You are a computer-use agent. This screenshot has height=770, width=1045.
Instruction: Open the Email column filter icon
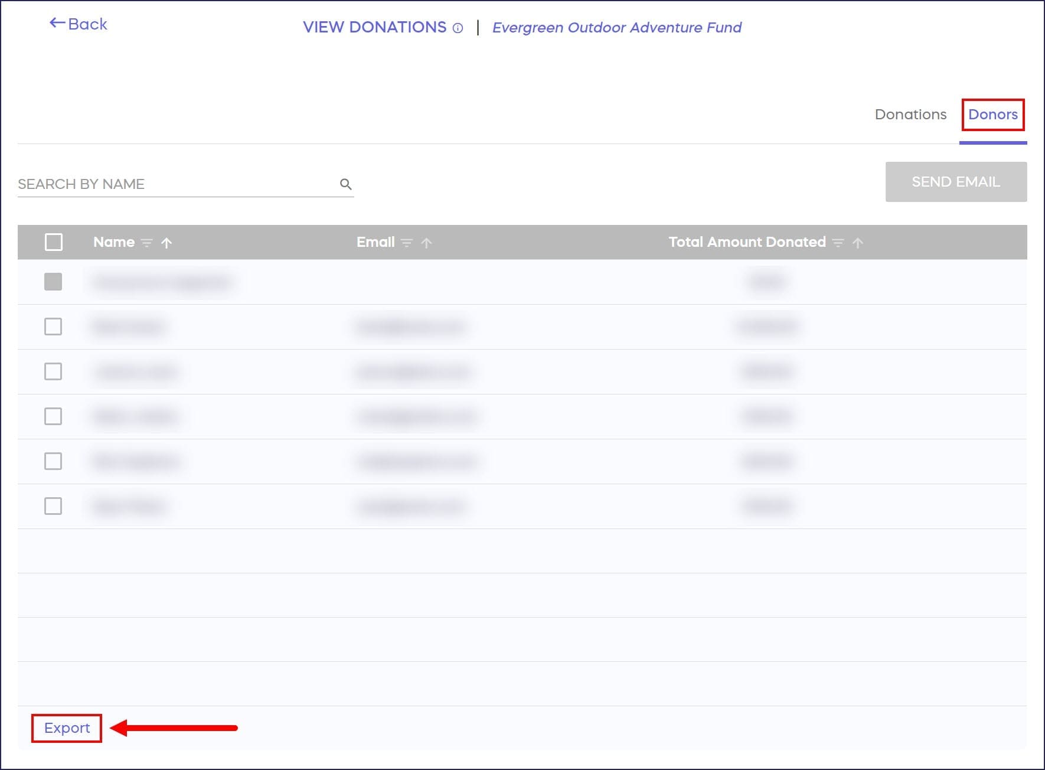tap(407, 243)
